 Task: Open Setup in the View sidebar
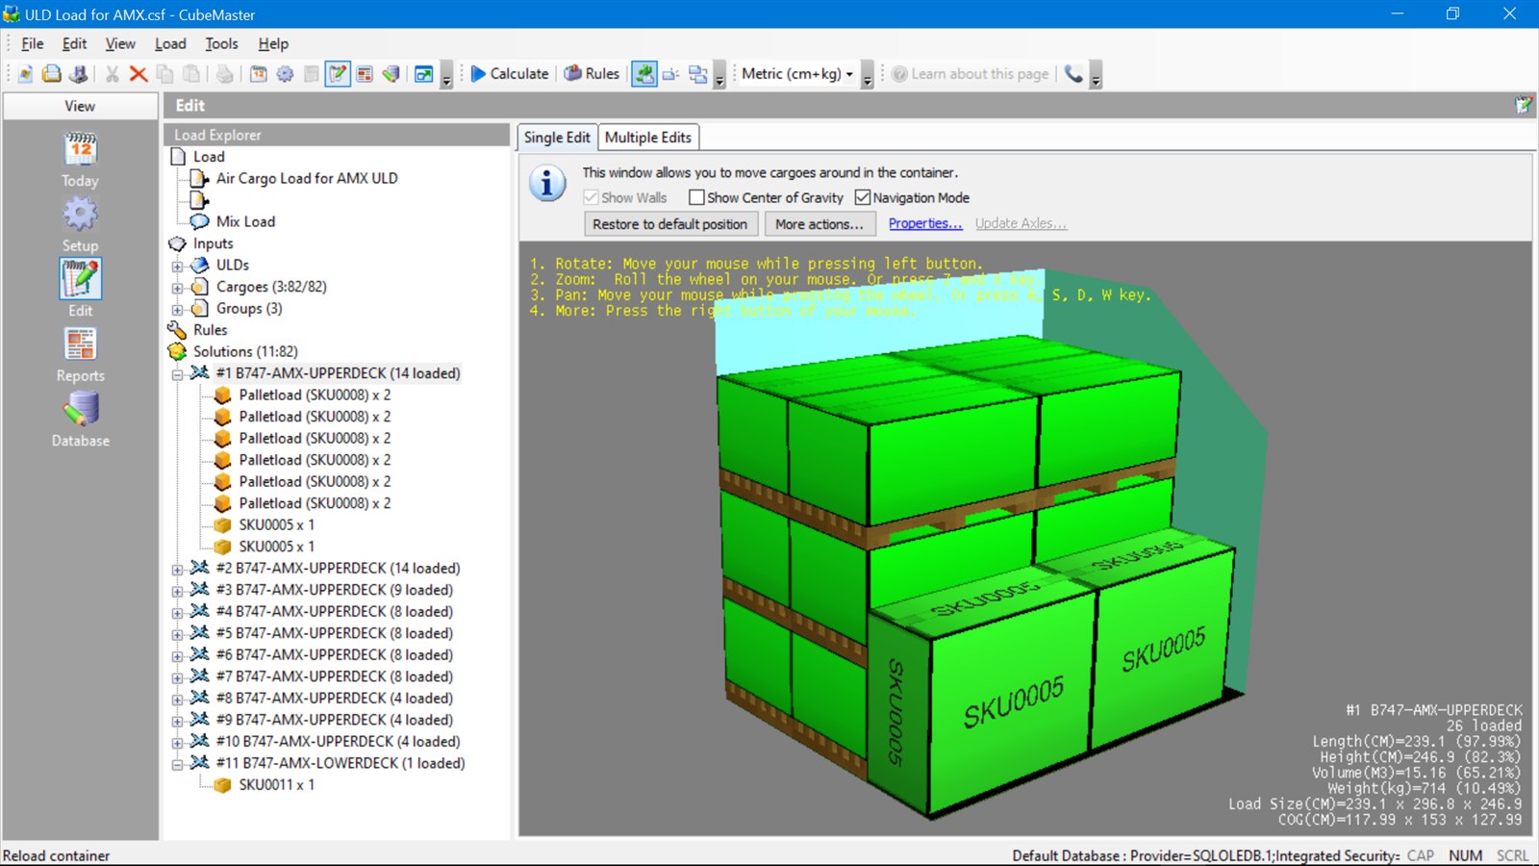pos(80,224)
